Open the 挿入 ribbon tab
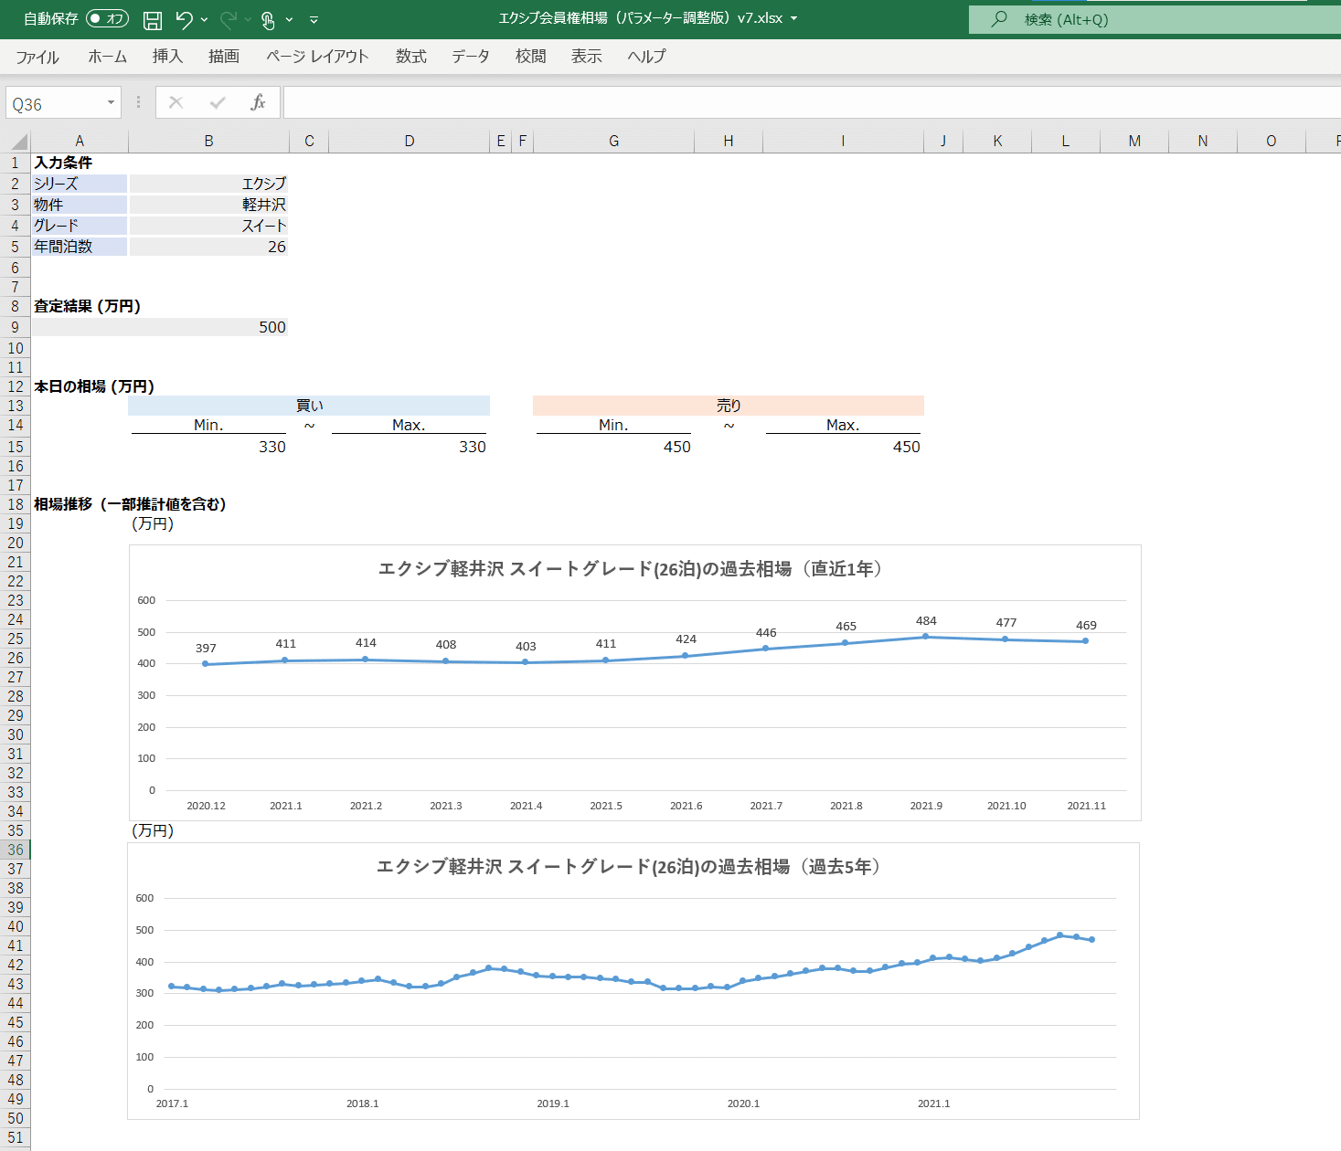 click(x=167, y=57)
